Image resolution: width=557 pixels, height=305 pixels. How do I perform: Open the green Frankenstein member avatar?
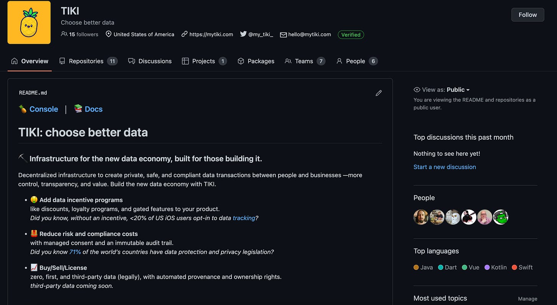pyautogui.click(x=500, y=217)
